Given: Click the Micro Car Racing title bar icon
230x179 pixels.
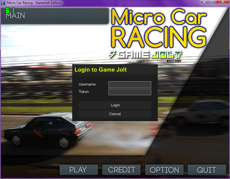Looking at the screenshot, I should [3, 3].
